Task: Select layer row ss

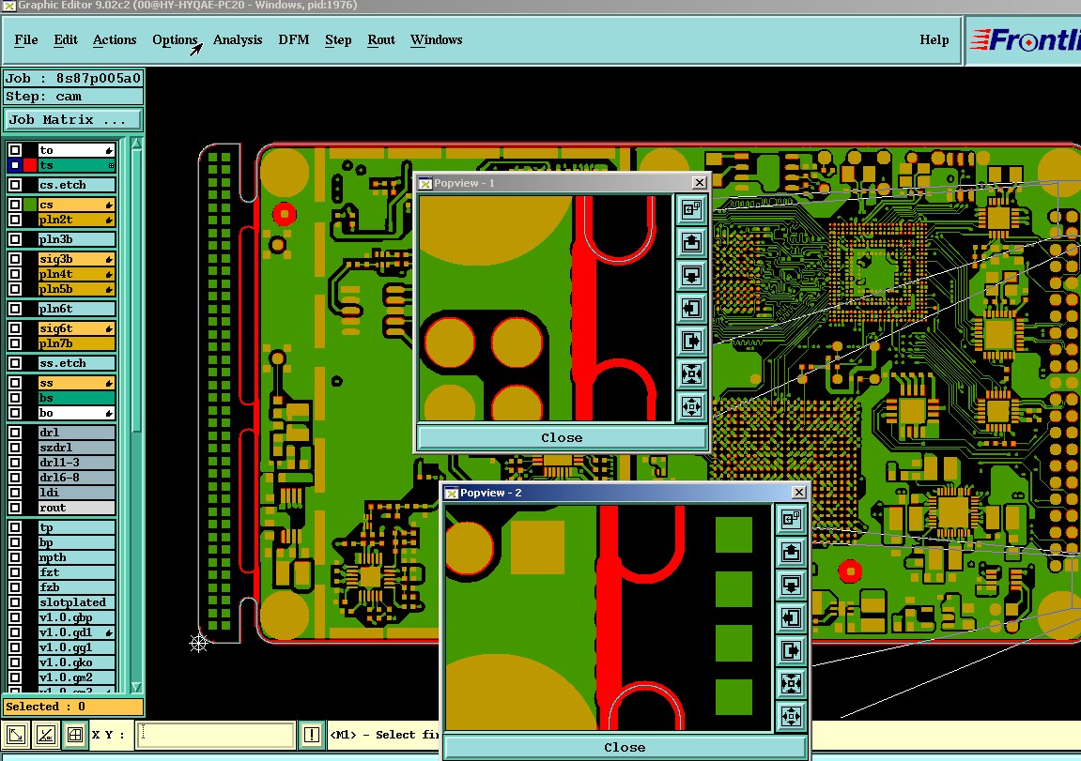Action: tap(76, 383)
